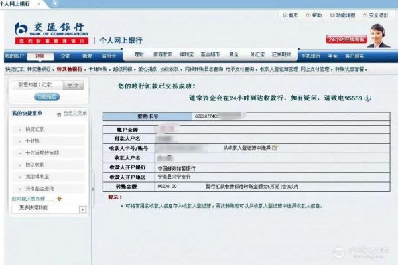
Task: Click the customer service agent photo
Action: (x=378, y=36)
